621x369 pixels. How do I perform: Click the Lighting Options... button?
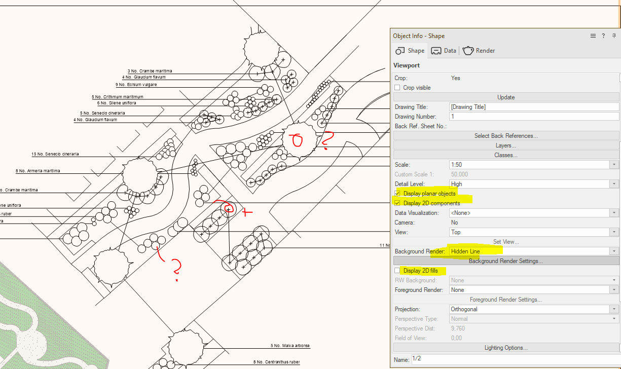pyautogui.click(x=505, y=348)
